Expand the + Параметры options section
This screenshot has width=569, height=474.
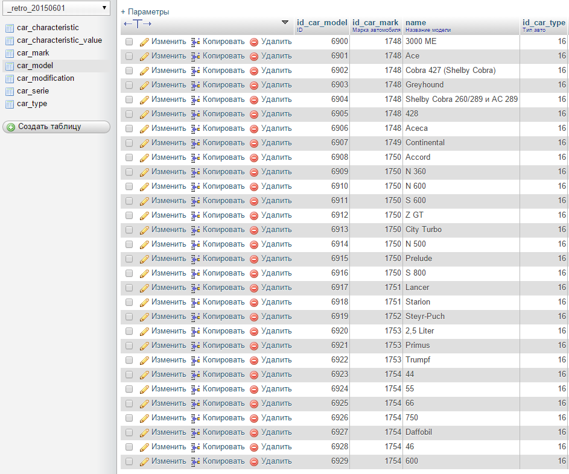click(x=145, y=11)
